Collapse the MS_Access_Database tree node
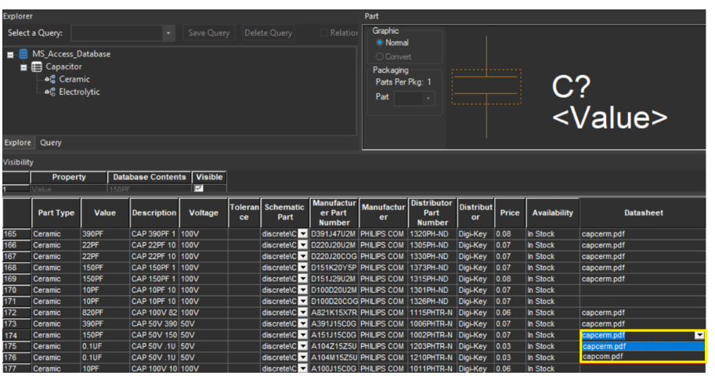 10,55
